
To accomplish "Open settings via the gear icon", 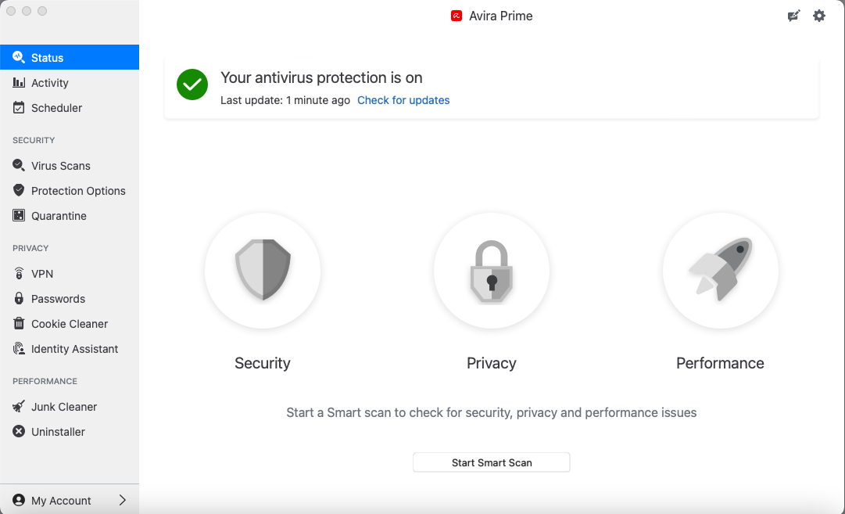I will tap(819, 16).
